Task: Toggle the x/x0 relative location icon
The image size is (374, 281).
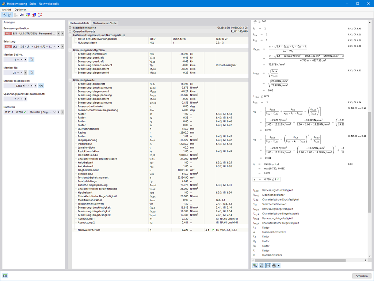Action: (41, 86)
